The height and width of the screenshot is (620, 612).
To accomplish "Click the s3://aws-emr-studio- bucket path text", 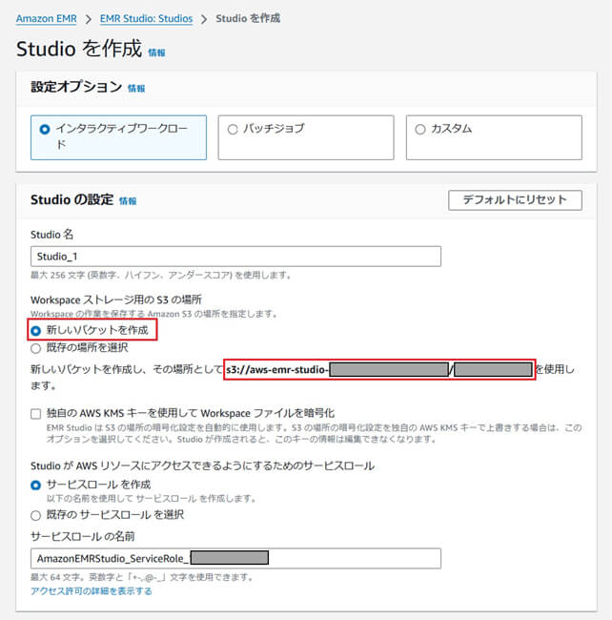I will click(277, 370).
